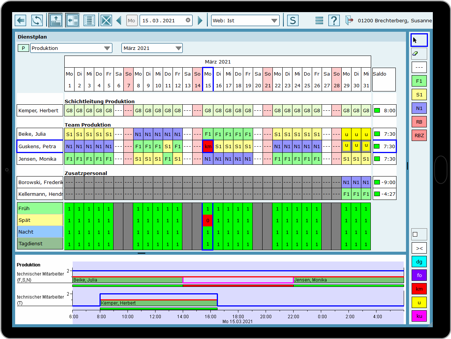Go to previous day with left arrow
The image size is (451, 339).
(x=119, y=20)
